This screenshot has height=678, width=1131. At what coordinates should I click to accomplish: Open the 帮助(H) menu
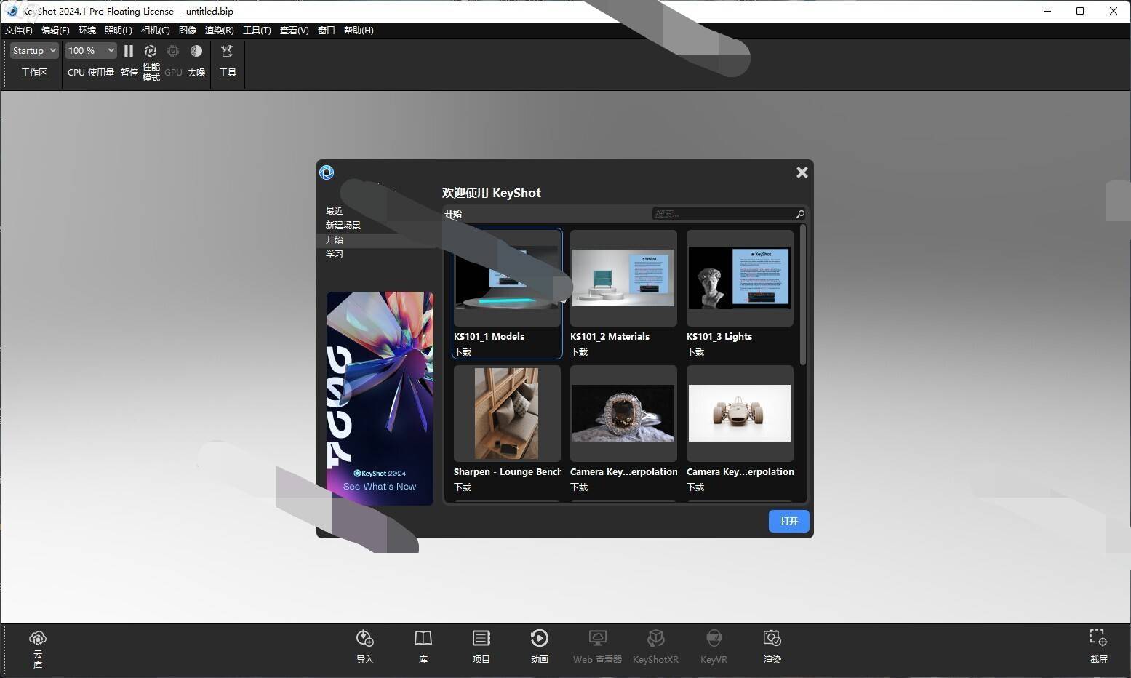pos(359,31)
